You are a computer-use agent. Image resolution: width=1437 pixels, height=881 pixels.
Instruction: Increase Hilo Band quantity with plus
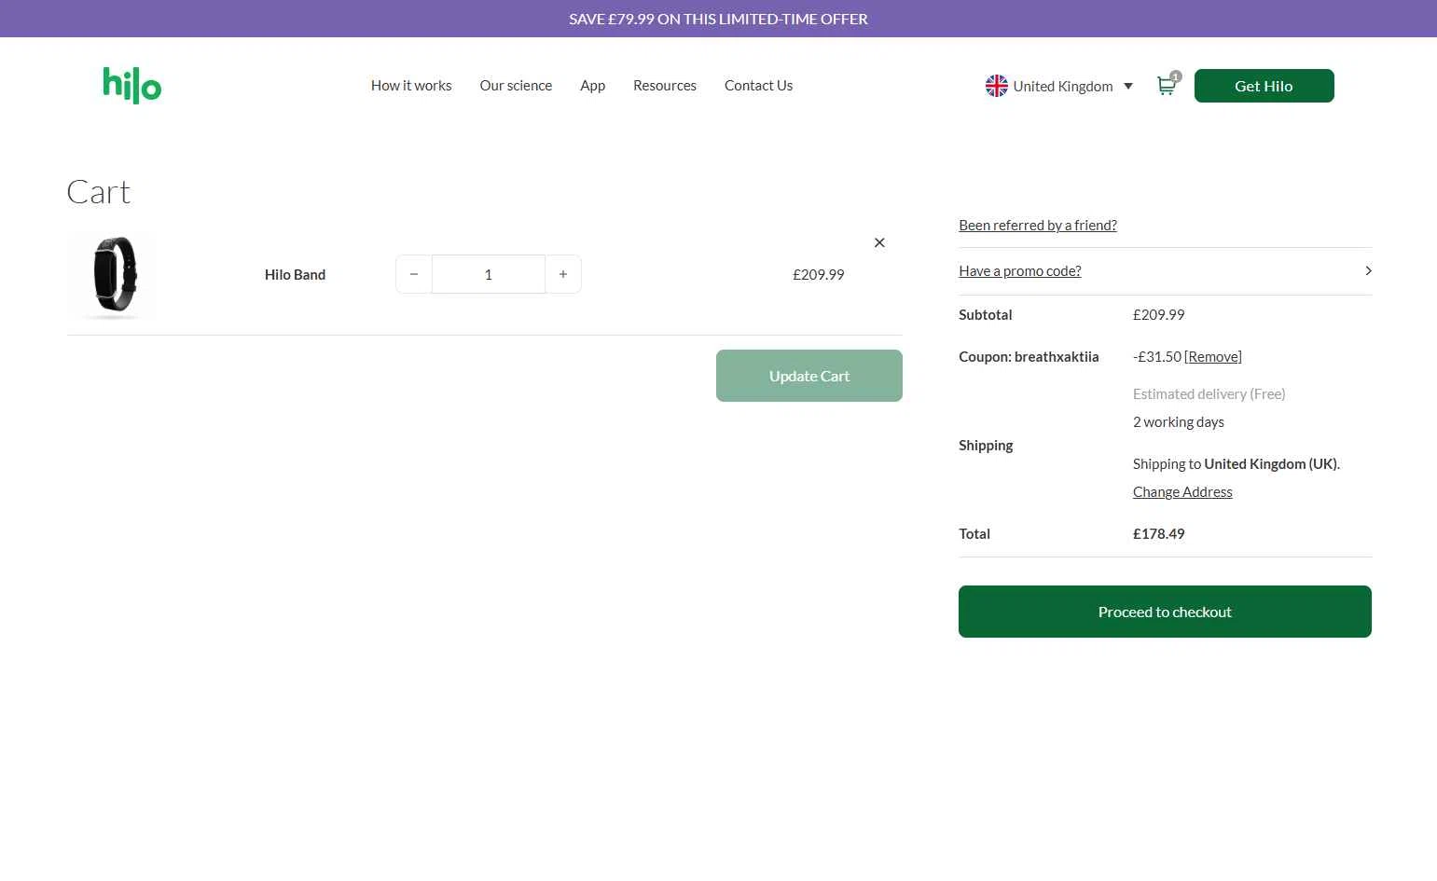563,274
